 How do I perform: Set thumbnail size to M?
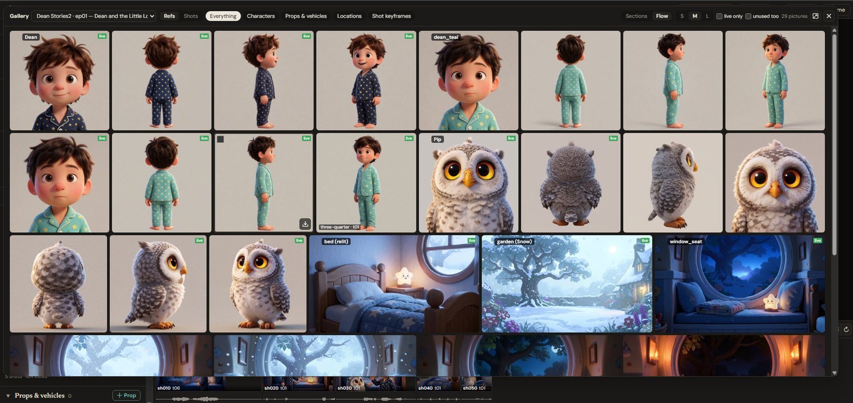tap(695, 16)
